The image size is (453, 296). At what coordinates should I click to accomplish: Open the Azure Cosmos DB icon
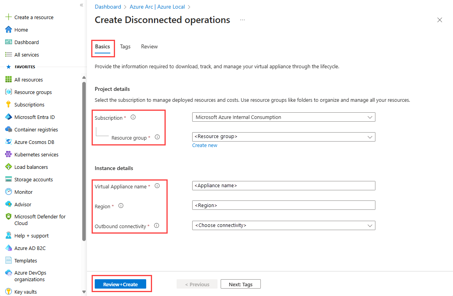[x=8, y=142]
